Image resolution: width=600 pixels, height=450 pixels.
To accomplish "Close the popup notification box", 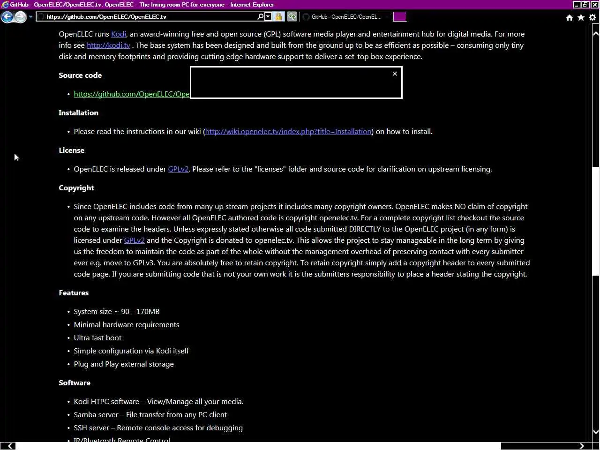I will point(395,74).
